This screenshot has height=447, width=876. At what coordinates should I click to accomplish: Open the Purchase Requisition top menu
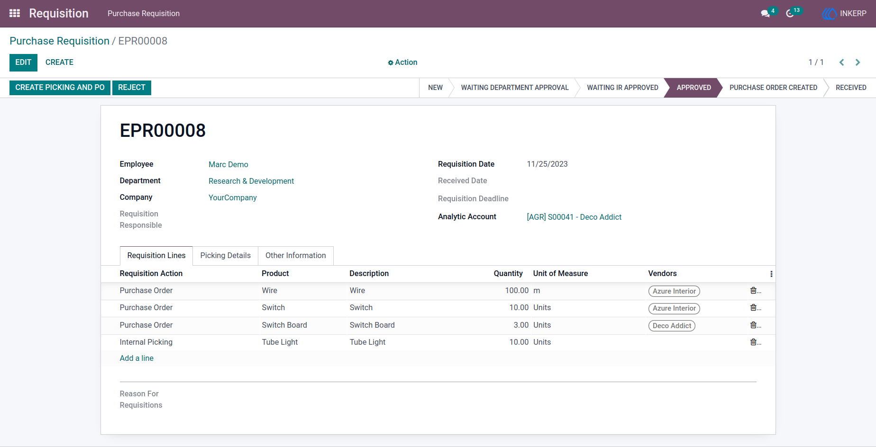[x=144, y=14]
